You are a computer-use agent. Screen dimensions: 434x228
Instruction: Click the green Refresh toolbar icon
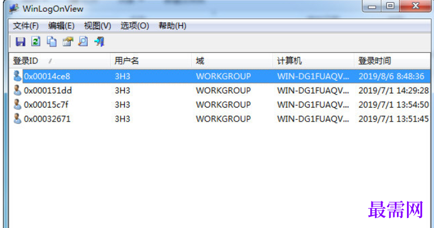click(36, 42)
